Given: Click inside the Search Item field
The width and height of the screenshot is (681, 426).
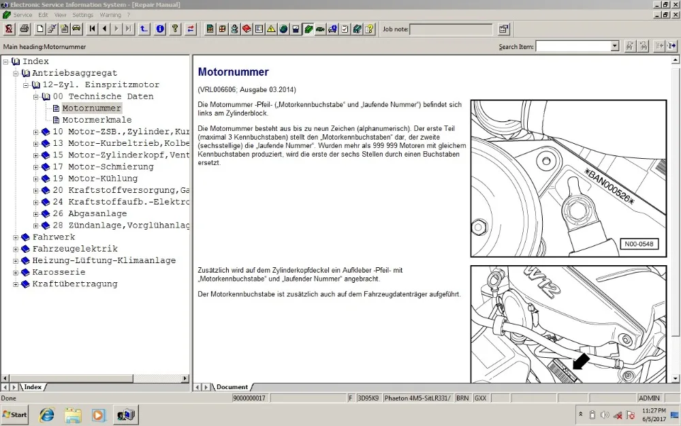Looking at the screenshot, I should [572, 46].
